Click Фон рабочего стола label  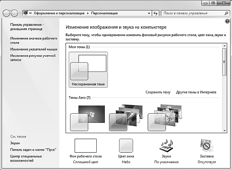coord(85,156)
